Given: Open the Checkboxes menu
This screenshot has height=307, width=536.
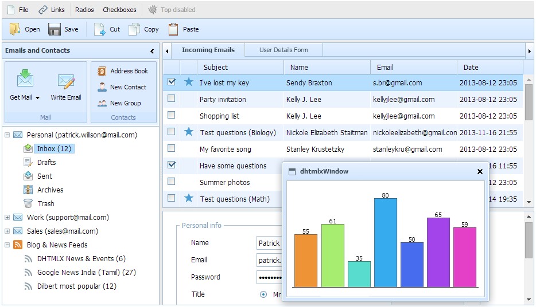Looking at the screenshot, I should tap(119, 10).
